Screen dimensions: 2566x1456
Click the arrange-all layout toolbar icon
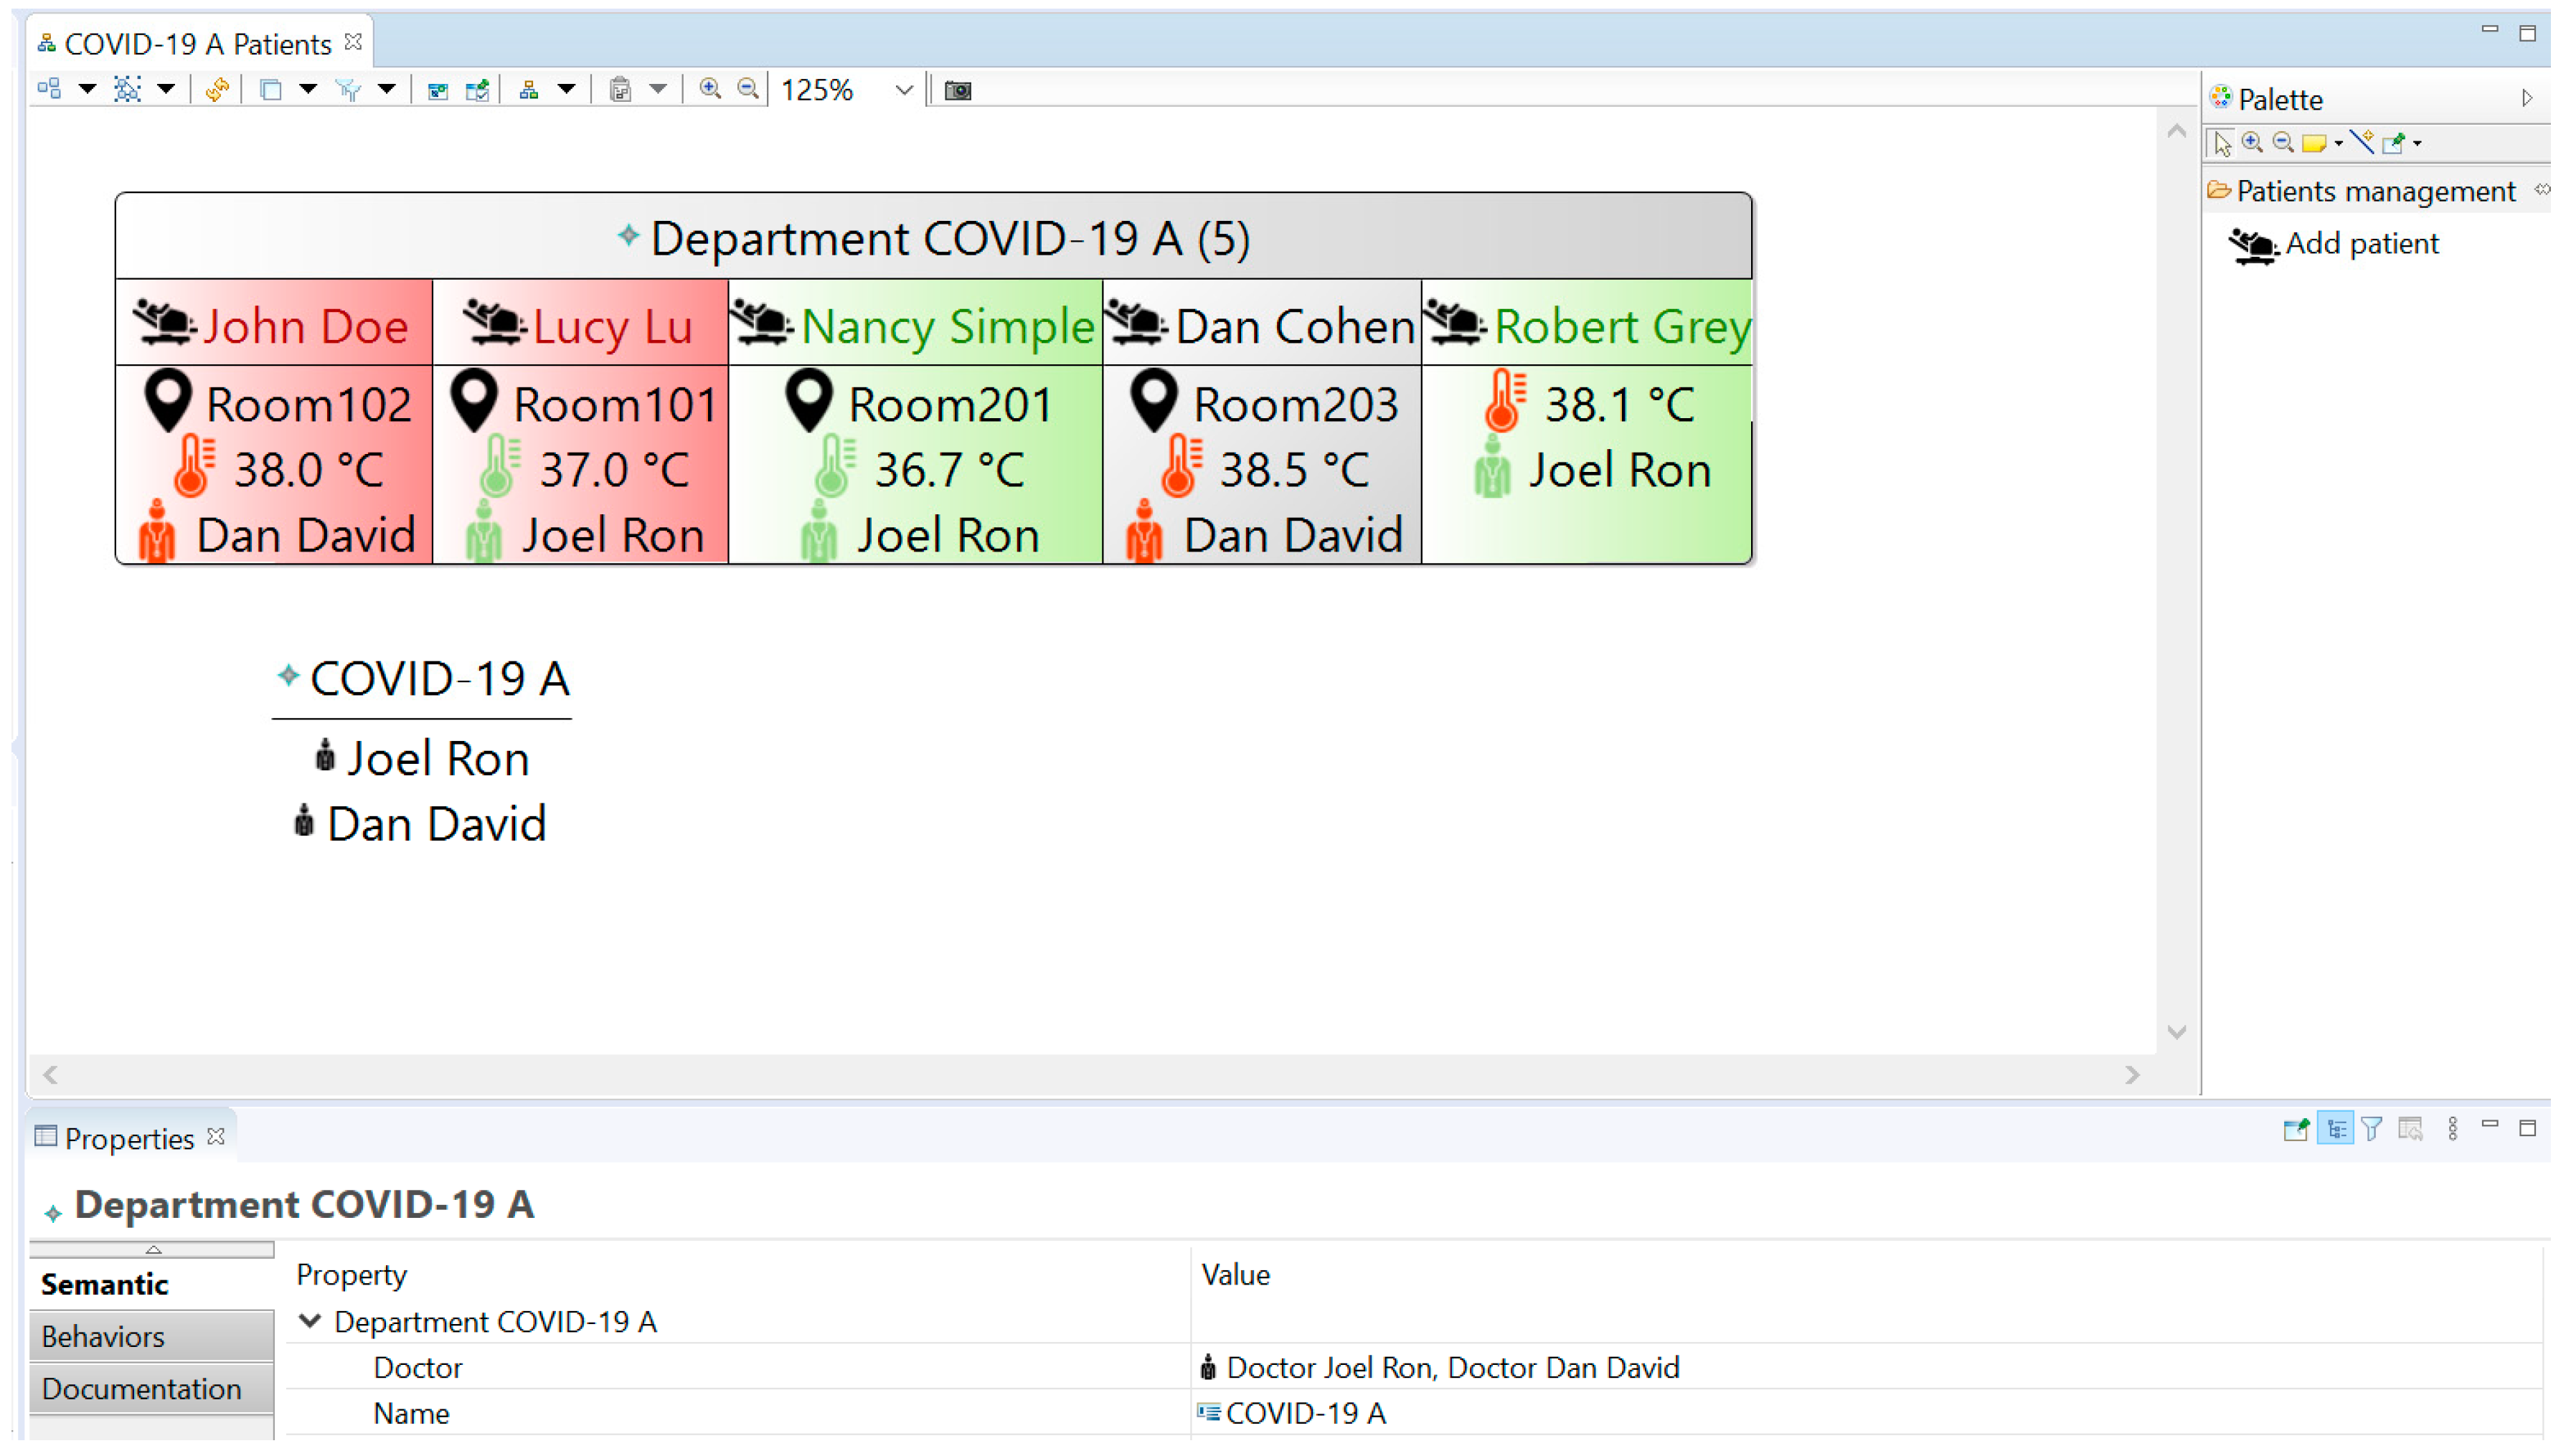[x=48, y=90]
